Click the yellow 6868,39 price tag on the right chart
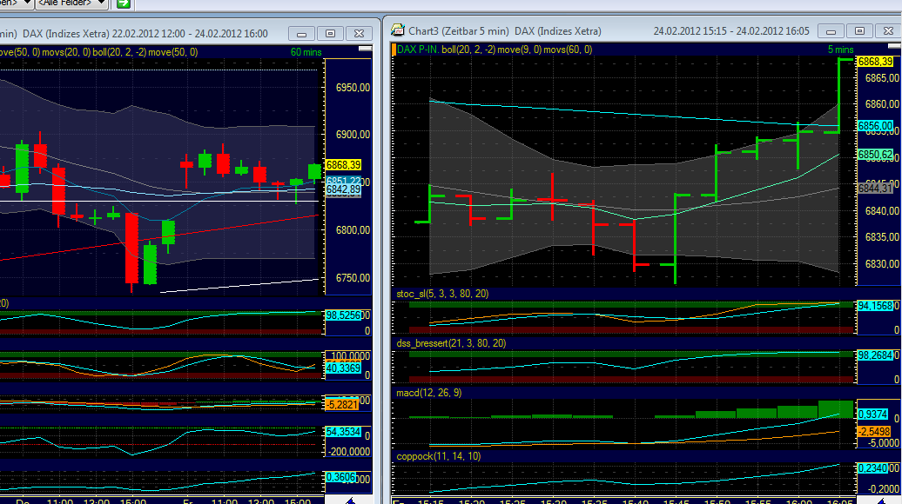 875,62
